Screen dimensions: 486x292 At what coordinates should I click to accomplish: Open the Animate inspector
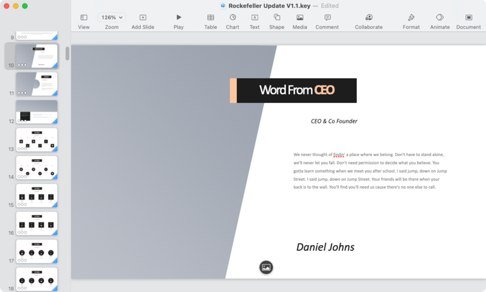click(x=440, y=17)
